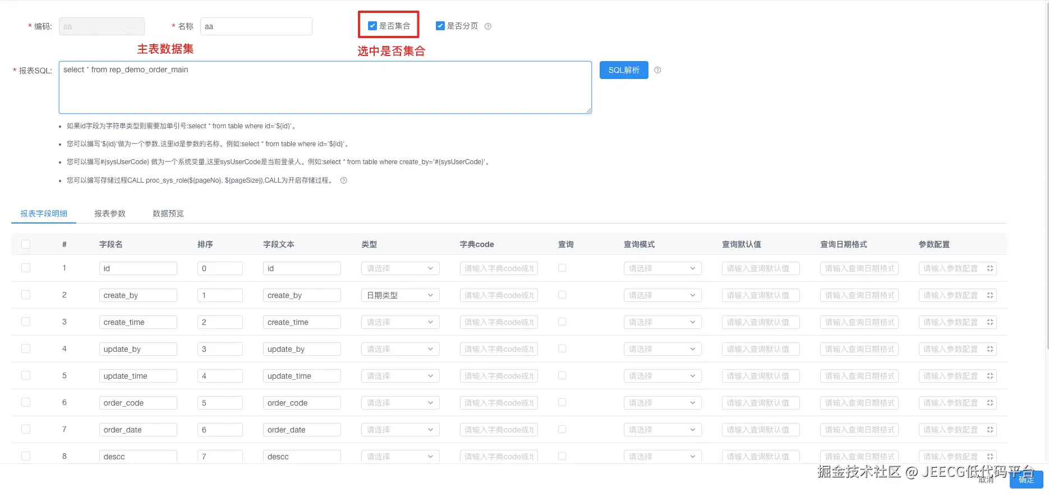Viewport: 1049px width, 493px height.
Task: Open 类型 dropdown for update_time row
Action: click(401, 376)
